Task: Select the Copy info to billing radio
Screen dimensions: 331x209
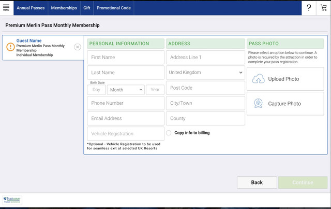Action: tap(169, 133)
